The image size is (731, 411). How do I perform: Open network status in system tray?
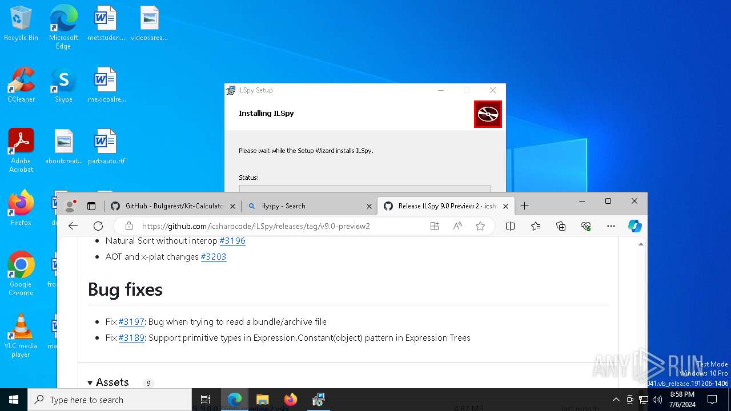click(x=644, y=400)
